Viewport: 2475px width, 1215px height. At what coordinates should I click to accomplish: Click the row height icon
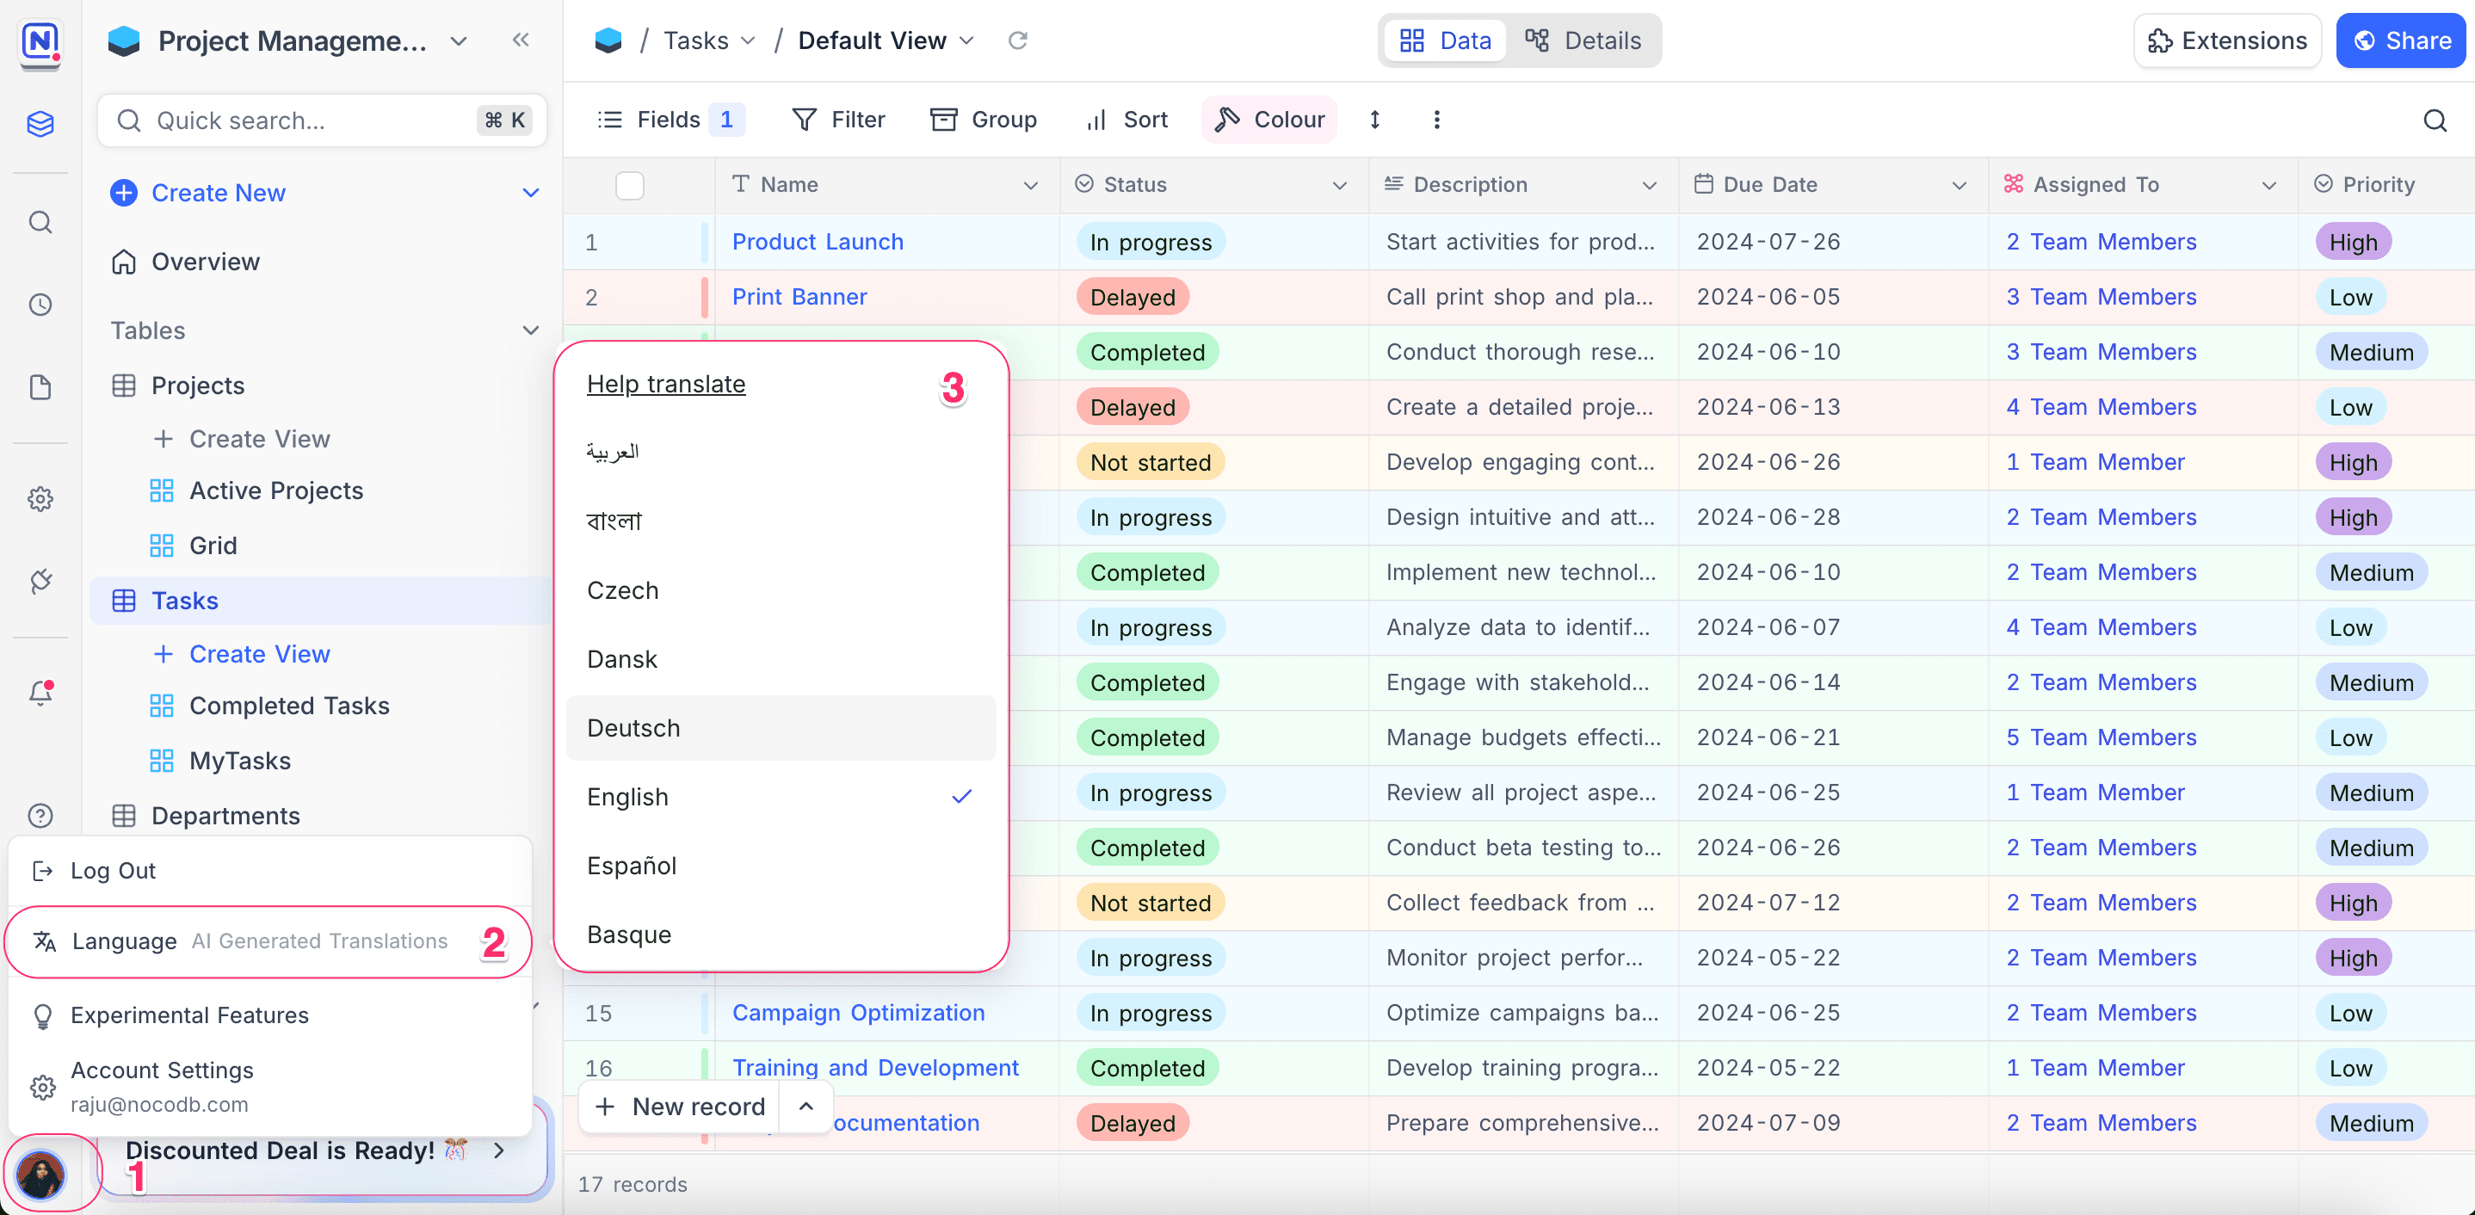[x=1375, y=119]
